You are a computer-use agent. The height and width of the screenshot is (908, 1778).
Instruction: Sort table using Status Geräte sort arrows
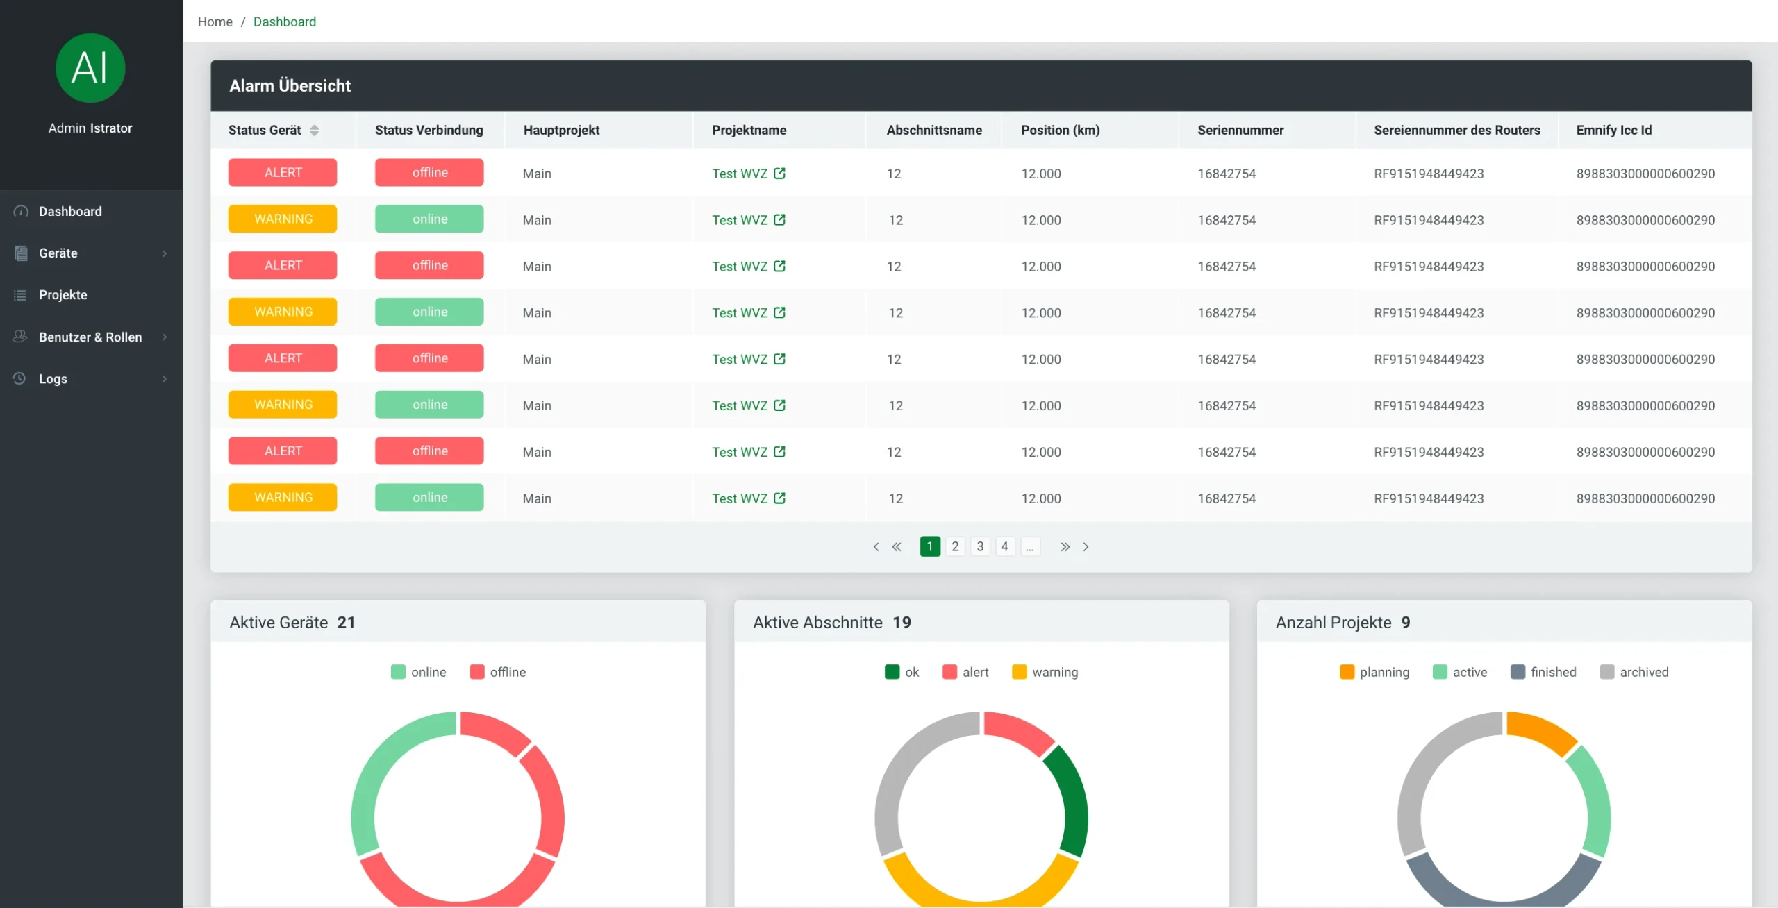click(x=315, y=131)
